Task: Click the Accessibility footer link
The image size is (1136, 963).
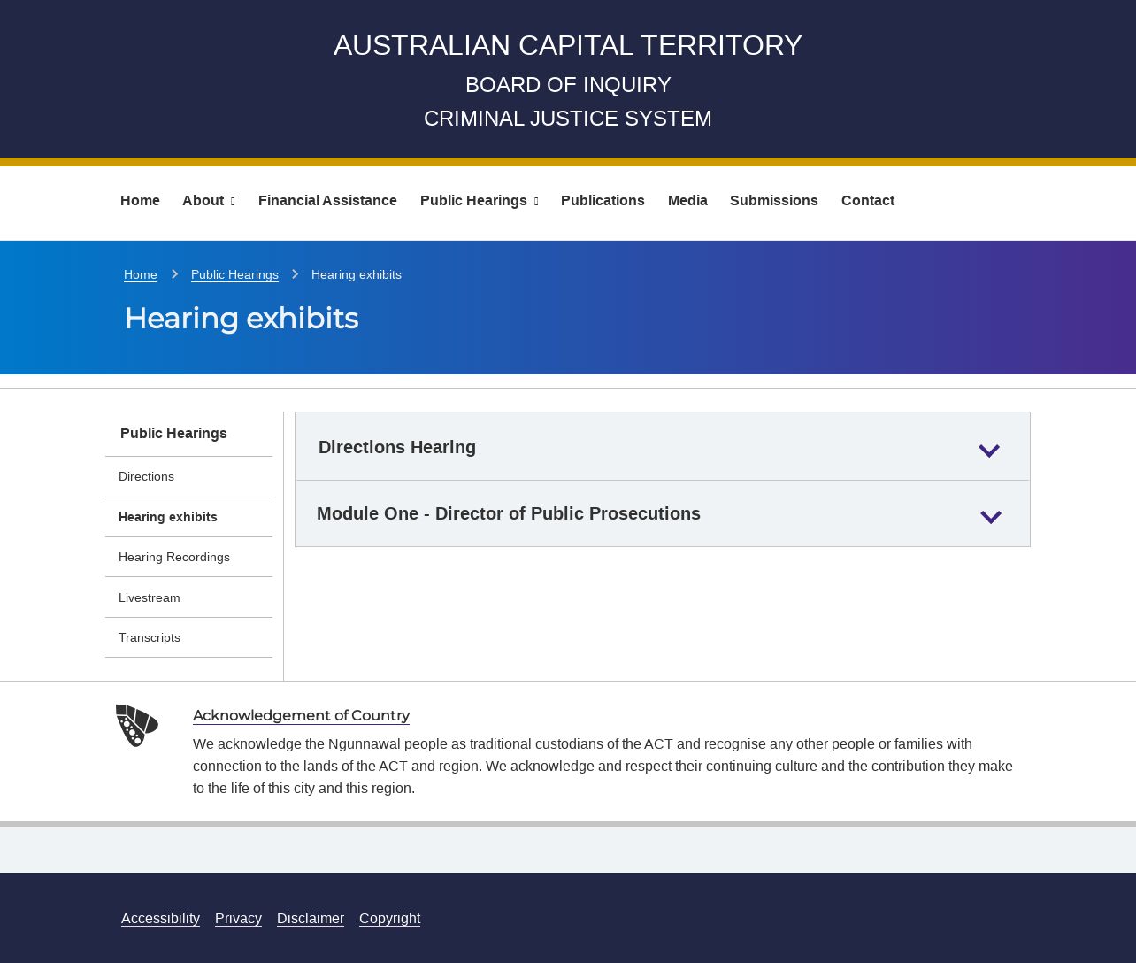Action: tap(160, 918)
